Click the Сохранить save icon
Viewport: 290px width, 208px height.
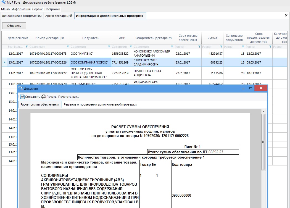click(22, 97)
